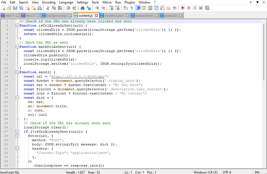
Task: Toggle INS insert mode in status bar
Action: 257,172
